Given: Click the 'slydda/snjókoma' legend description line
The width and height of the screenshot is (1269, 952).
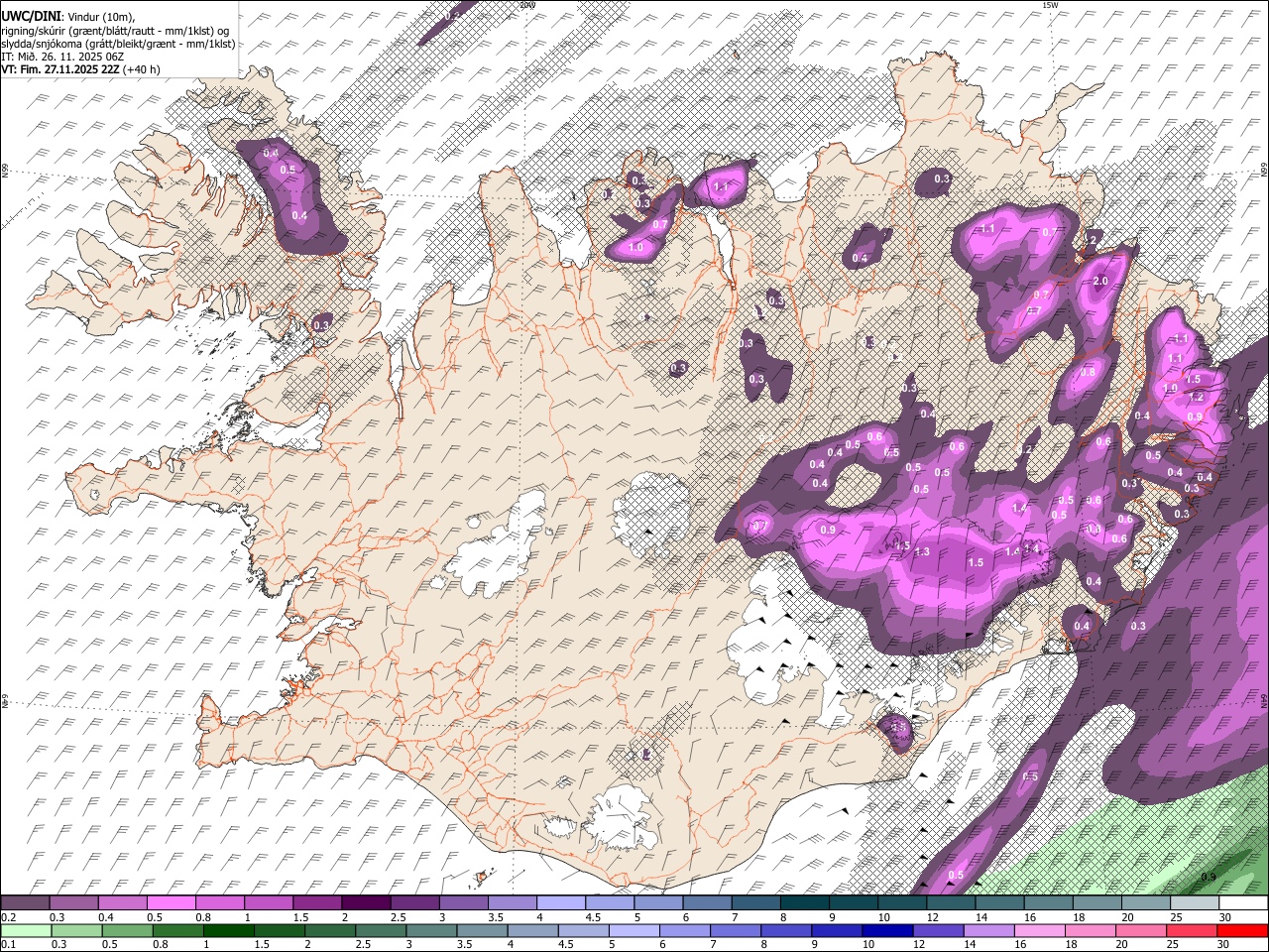Looking at the screenshot, I should pyautogui.click(x=117, y=44).
